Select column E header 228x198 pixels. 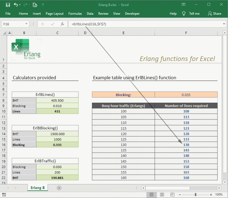(123, 33)
